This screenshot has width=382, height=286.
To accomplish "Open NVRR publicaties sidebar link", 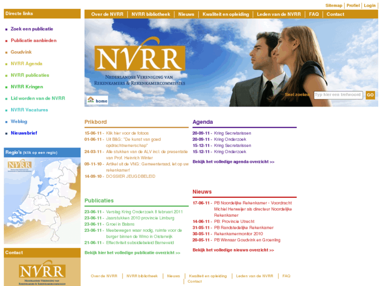I will (x=30, y=75).
